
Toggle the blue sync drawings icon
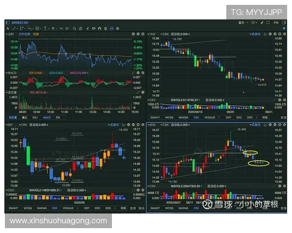[111, 29]
